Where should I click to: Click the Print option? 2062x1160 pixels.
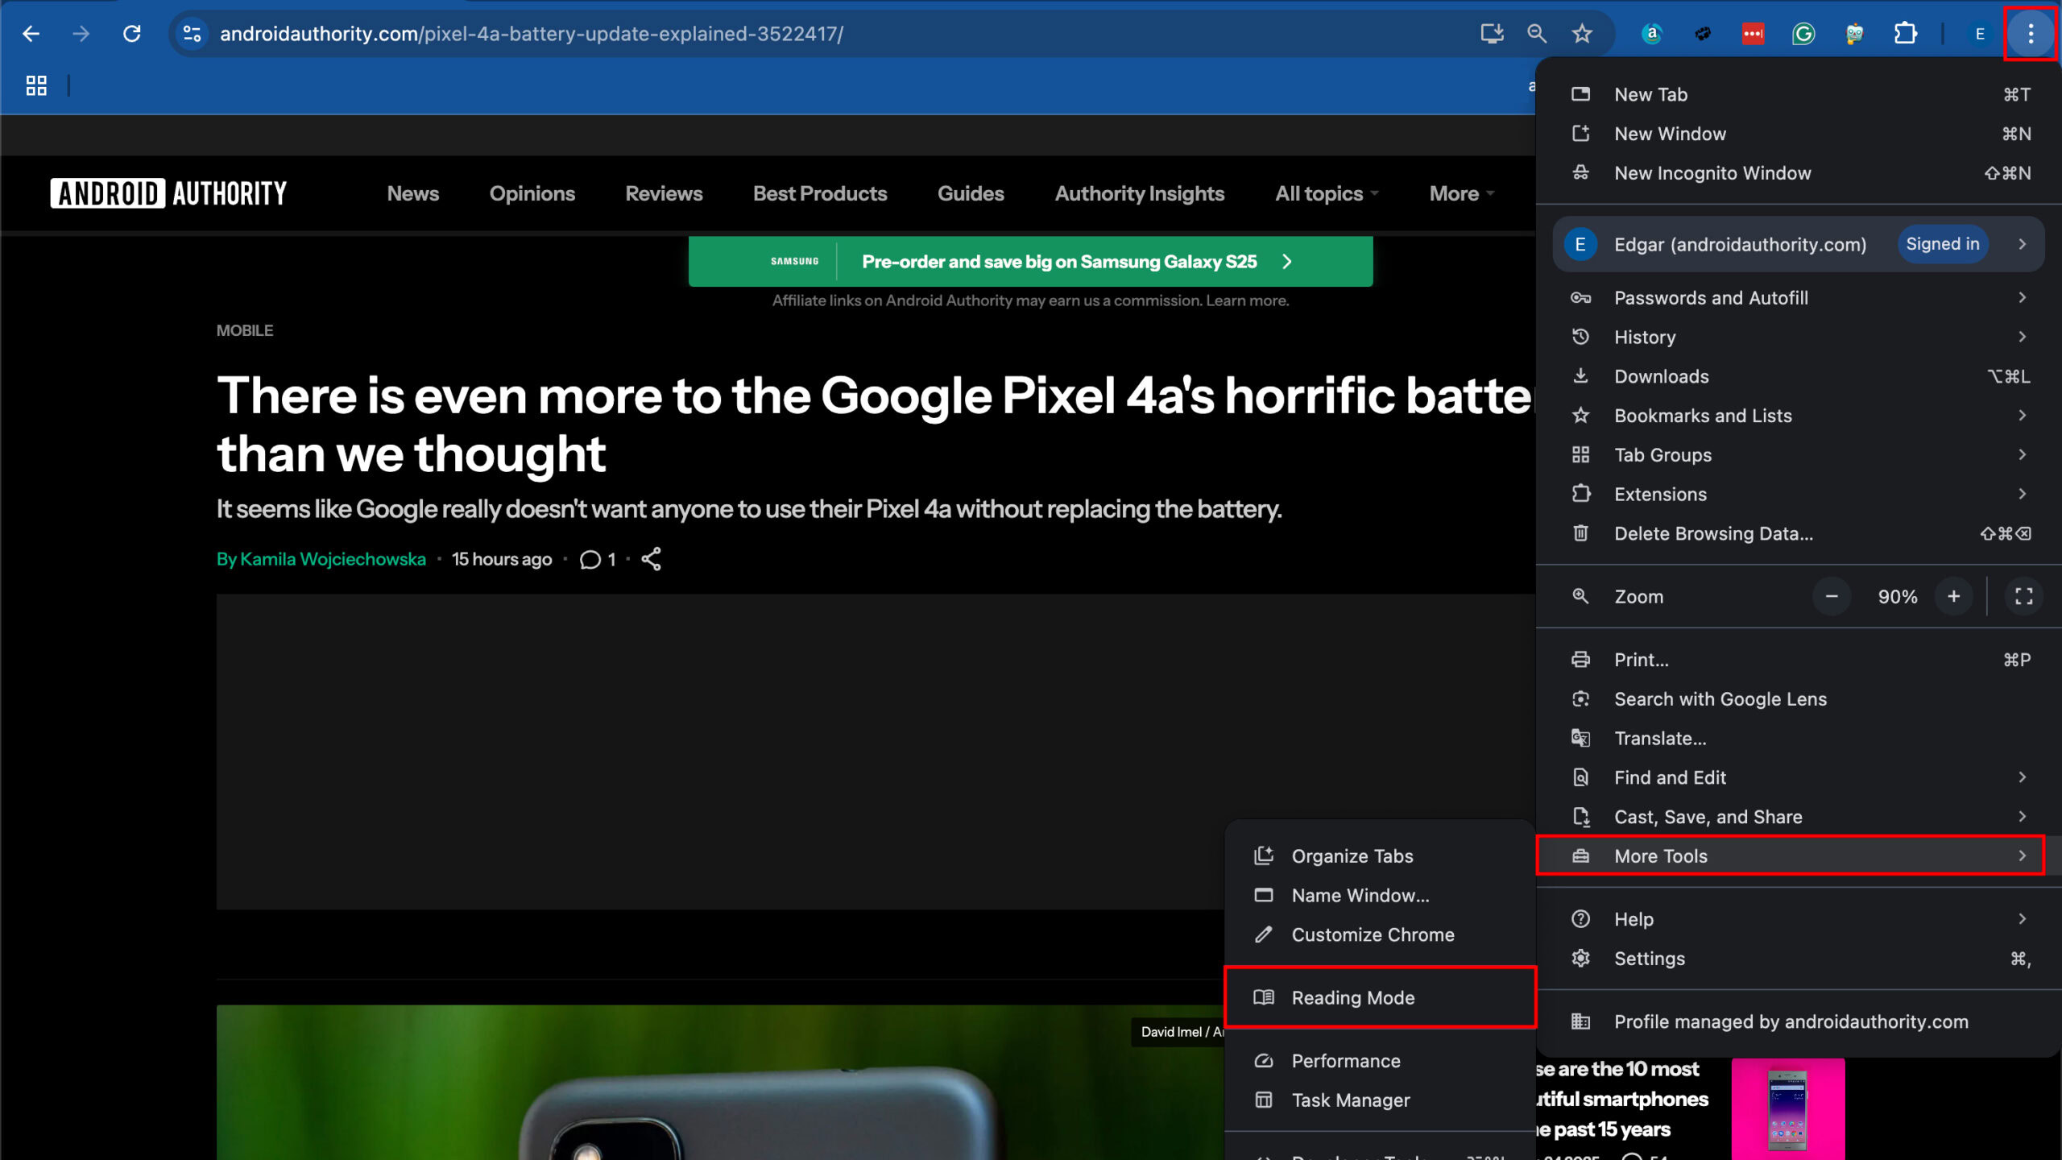point(1642,659)
